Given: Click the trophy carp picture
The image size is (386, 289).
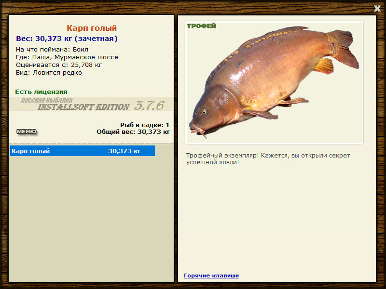Looking at the screenshot, I should (x=274, y=83).
